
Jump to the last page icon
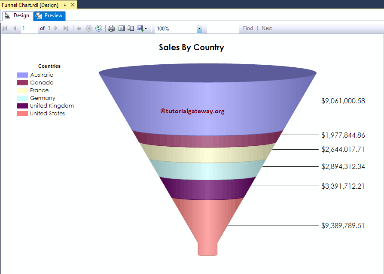pyautogui.click(x=65, y=28)
